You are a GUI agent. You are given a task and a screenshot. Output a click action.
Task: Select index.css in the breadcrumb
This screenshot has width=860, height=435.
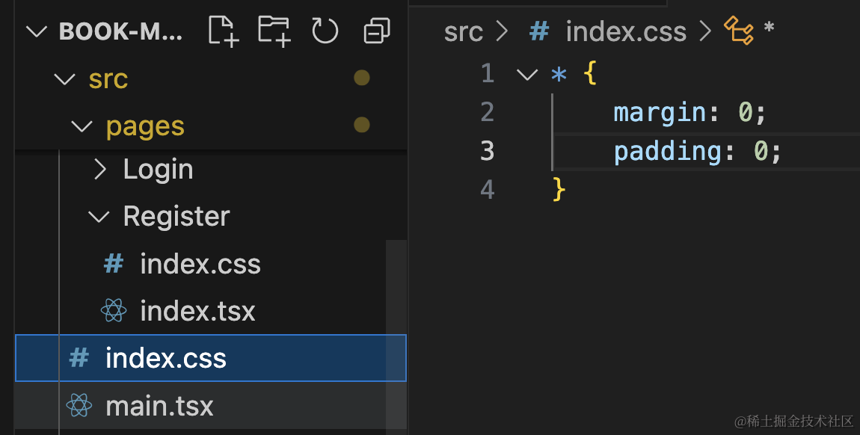pyautogui.click(x=625, y=31)
